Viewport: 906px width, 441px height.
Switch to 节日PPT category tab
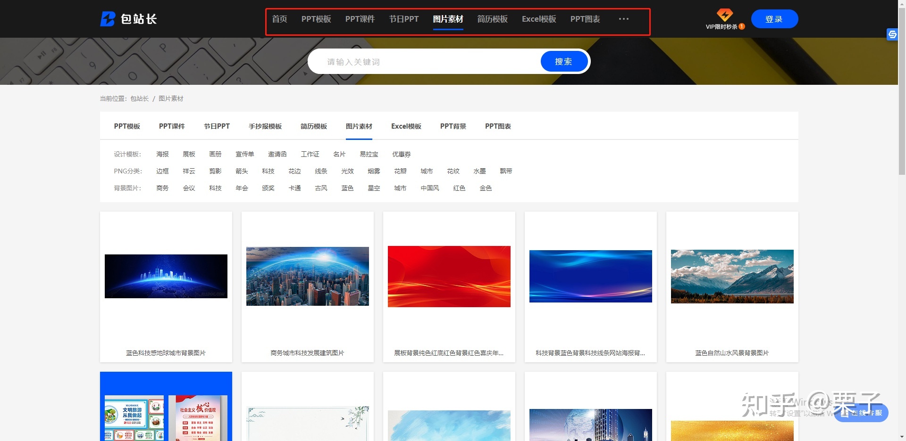[x=217, y=126]
